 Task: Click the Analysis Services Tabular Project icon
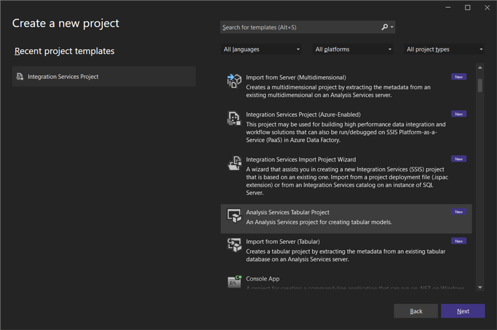(x=234, y=216)
